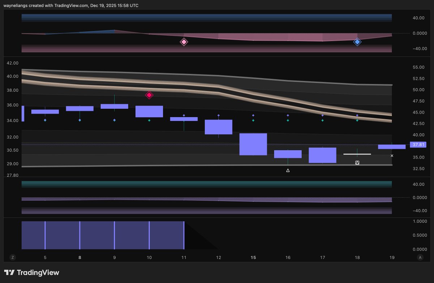This screenshot has width=434, height=283.
Task: Select the Dec 5 candle body
Action: click(45, 111)
